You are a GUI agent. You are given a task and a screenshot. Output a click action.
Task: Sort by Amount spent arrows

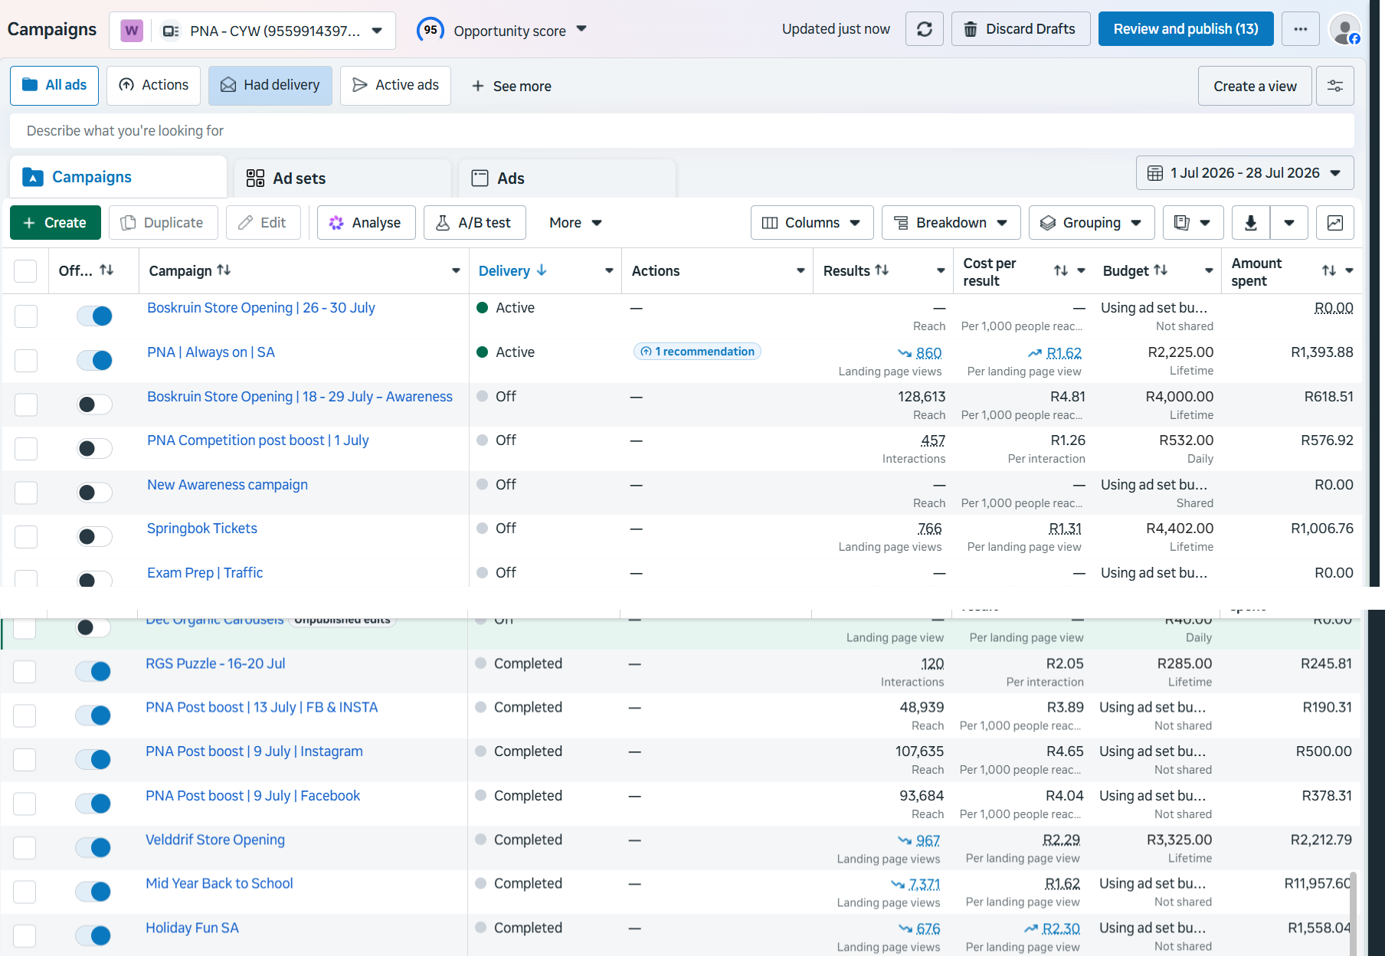1329,270
